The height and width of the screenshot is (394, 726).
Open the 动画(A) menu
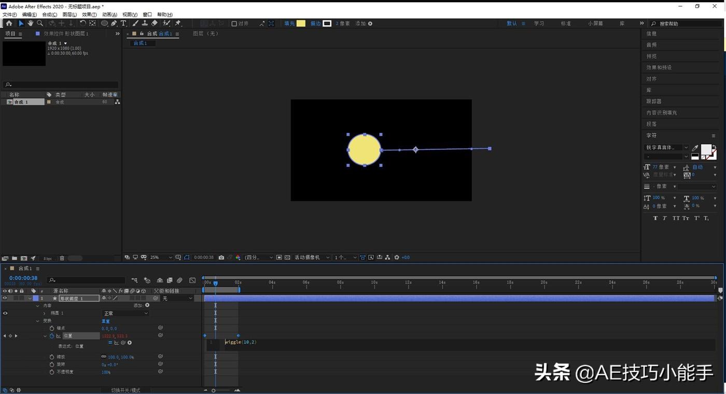(109, 15)
